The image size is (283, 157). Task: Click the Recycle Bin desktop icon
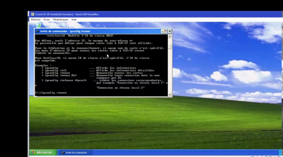coord(39,25)
